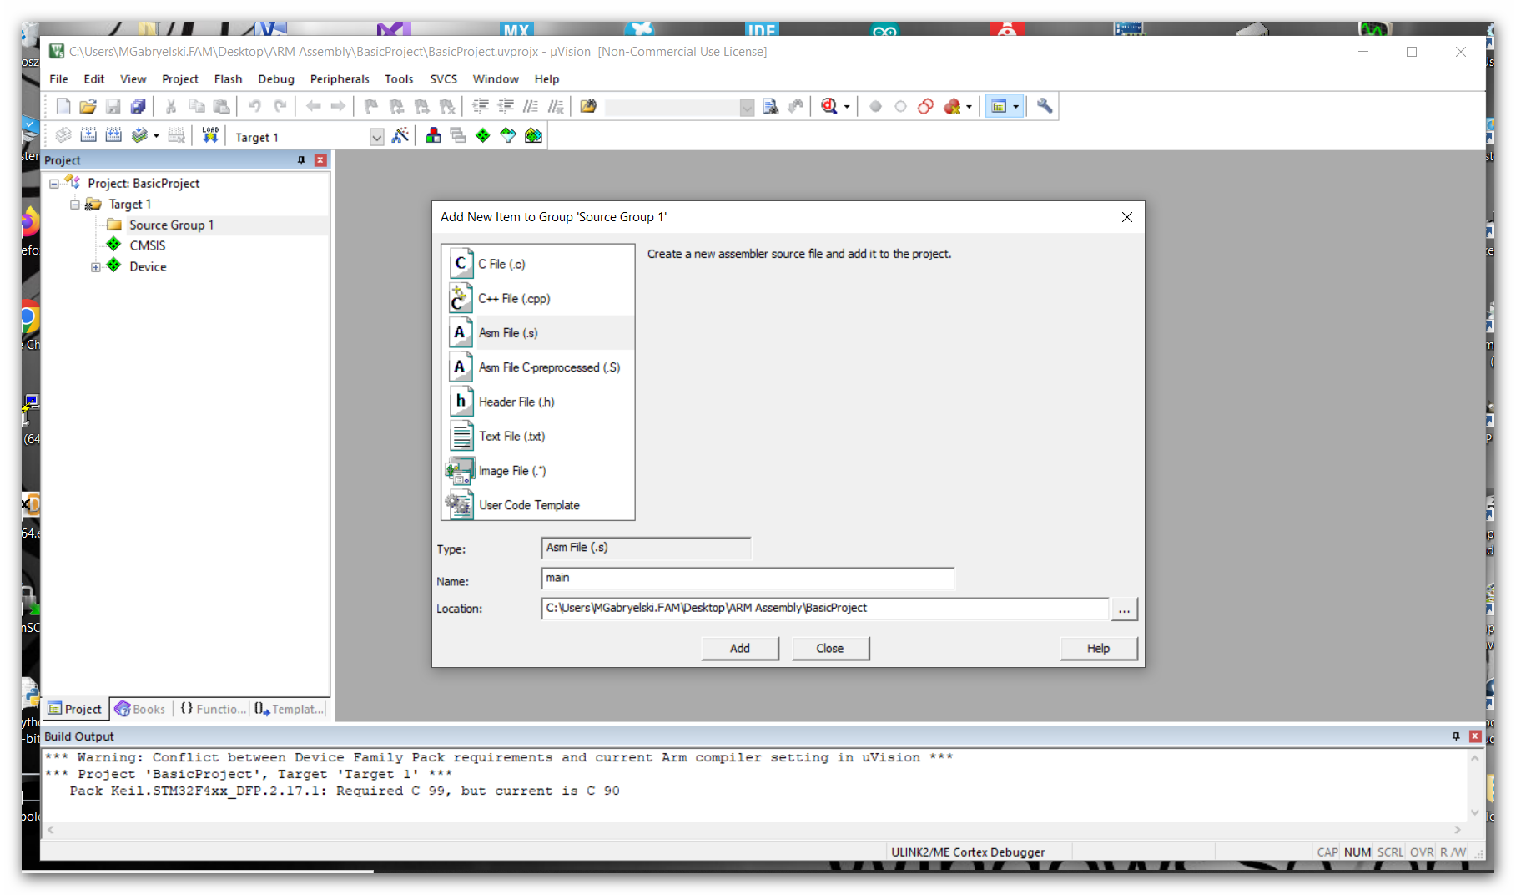Open the Peripherals menu
Image resolution: width=1516 pixels, height=895 pixels.
point(340,79)
